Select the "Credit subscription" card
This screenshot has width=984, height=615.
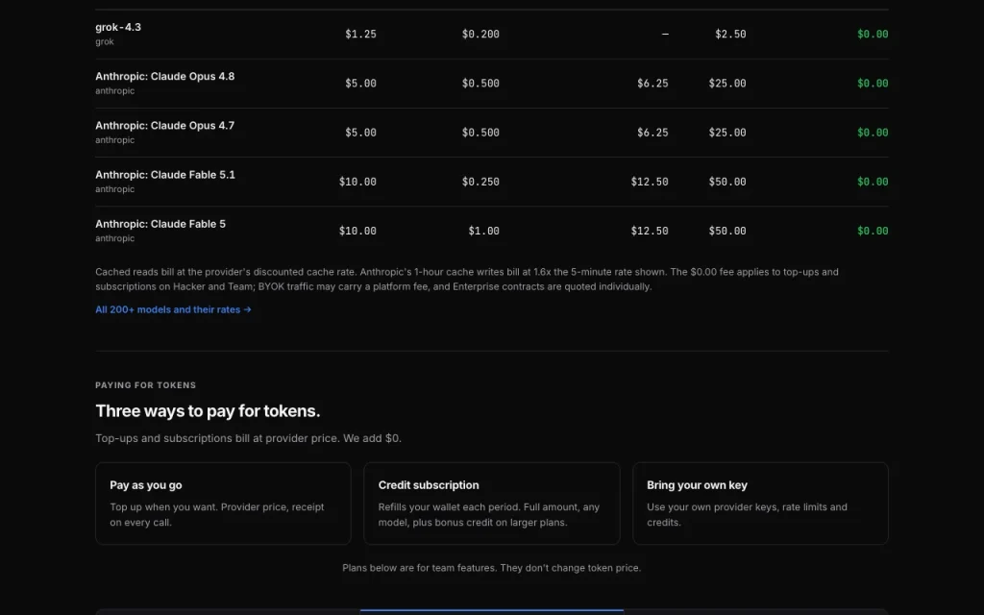click(x=491, y=504)
